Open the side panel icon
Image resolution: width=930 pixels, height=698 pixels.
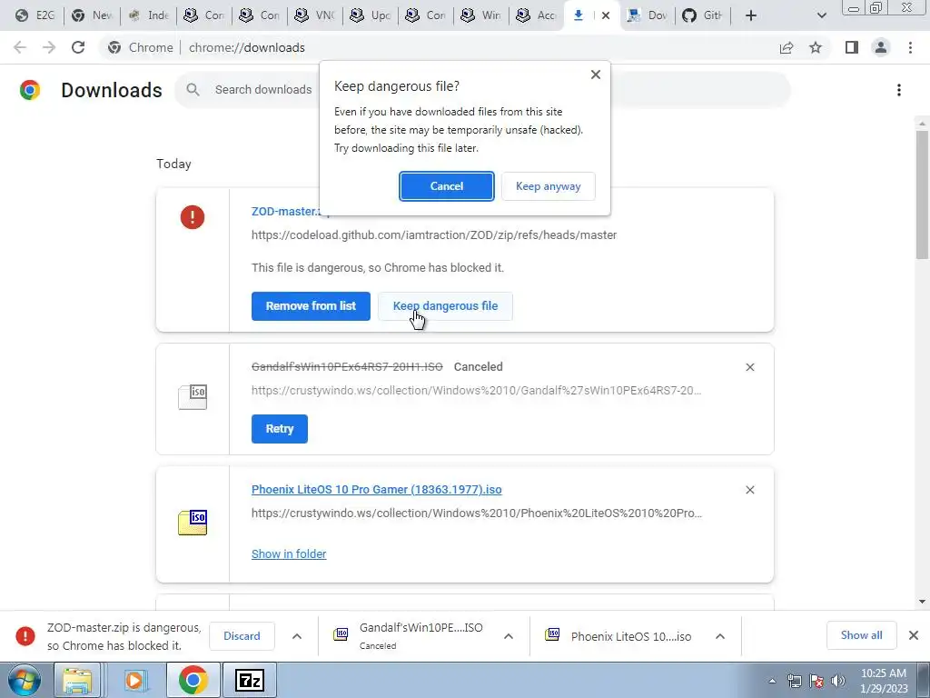tap(852, 47)
